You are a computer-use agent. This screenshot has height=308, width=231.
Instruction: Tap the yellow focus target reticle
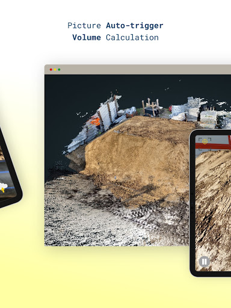click(x=205, y=141)
